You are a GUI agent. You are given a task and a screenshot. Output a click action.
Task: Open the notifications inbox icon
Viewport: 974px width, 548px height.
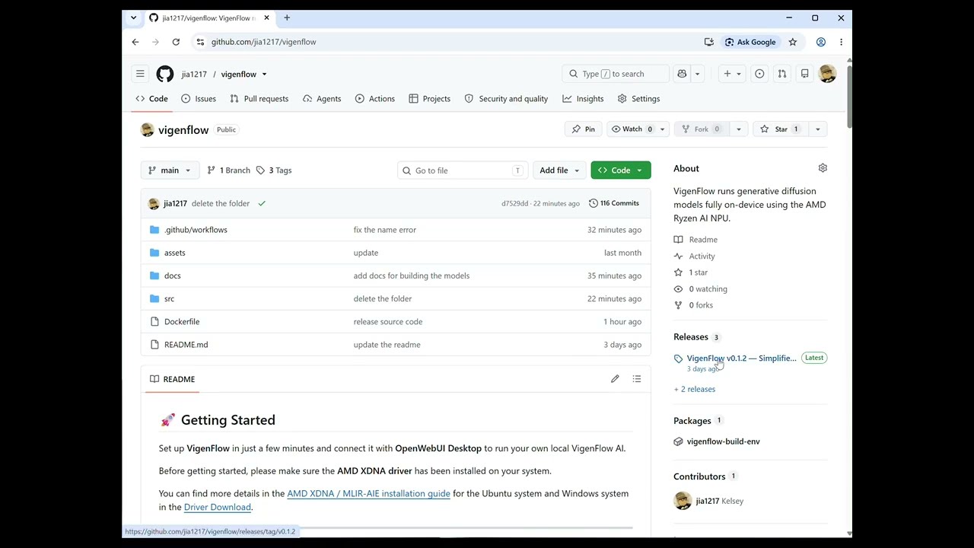point(804,74)
